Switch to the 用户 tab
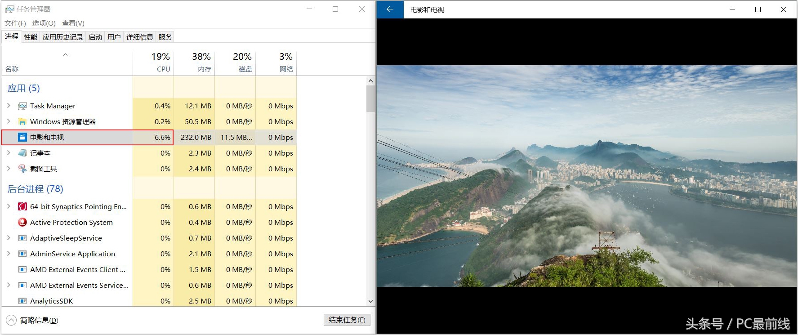This screenshot has width=798, height=335. pos(114,37)
